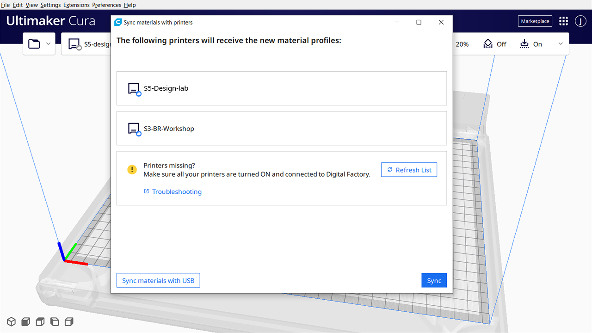592x333 pixels.
Task: Click the infill 20% value
Action: pos(462,44)
